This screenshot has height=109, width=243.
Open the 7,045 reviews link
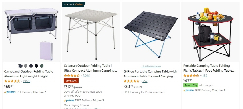(86, 76)
